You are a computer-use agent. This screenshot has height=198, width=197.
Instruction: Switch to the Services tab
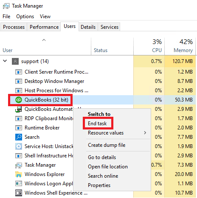coord(110,27)
